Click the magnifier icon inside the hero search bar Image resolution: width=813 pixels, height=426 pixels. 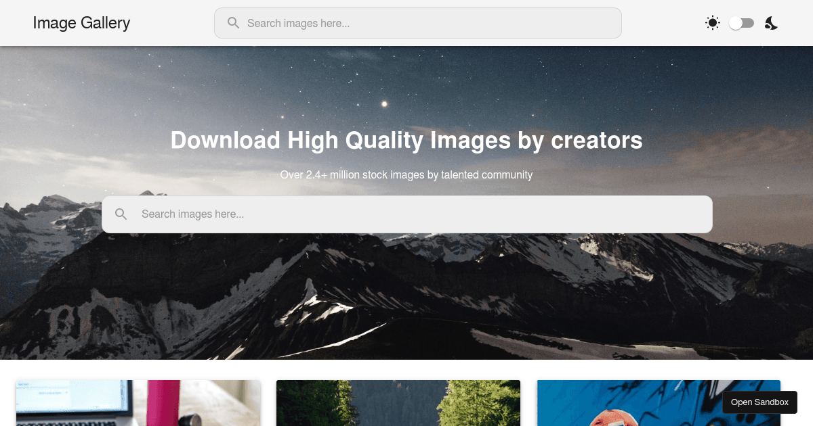(x=121, y=214)
